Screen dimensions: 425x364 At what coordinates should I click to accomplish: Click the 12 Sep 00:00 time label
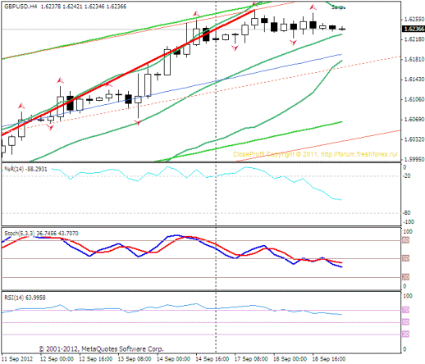coord(57,359)
